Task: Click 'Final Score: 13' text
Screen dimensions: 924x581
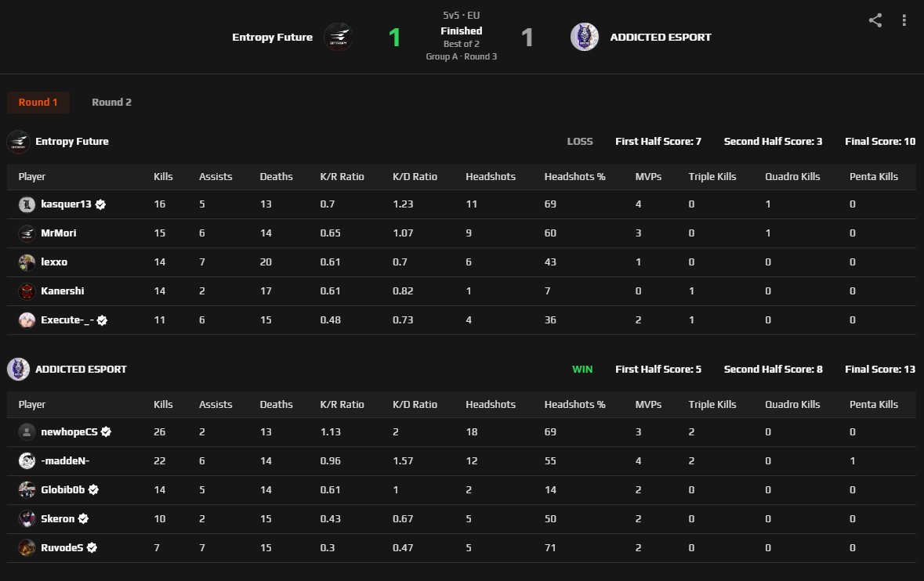Action: [880, 369]
